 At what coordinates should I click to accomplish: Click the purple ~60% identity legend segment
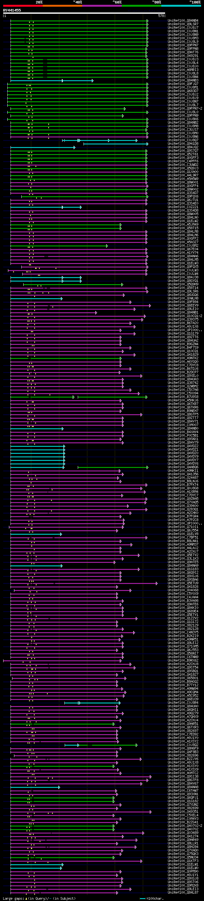(x=102, y=6)
